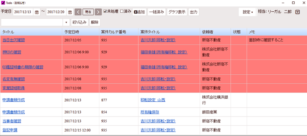Open the 所有権保存 case link
307x136 pixels.
[150, 112]
